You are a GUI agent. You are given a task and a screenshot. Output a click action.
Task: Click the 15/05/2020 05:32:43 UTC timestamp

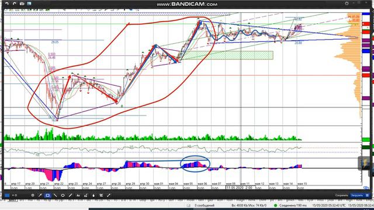(x=328, y=205)
